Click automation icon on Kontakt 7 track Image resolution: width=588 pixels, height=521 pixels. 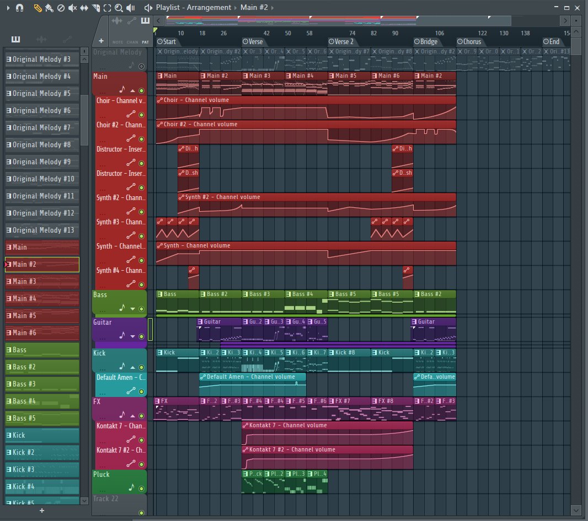coord(131,439)
